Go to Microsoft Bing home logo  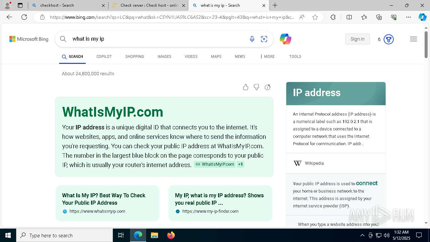pos(29,39)
